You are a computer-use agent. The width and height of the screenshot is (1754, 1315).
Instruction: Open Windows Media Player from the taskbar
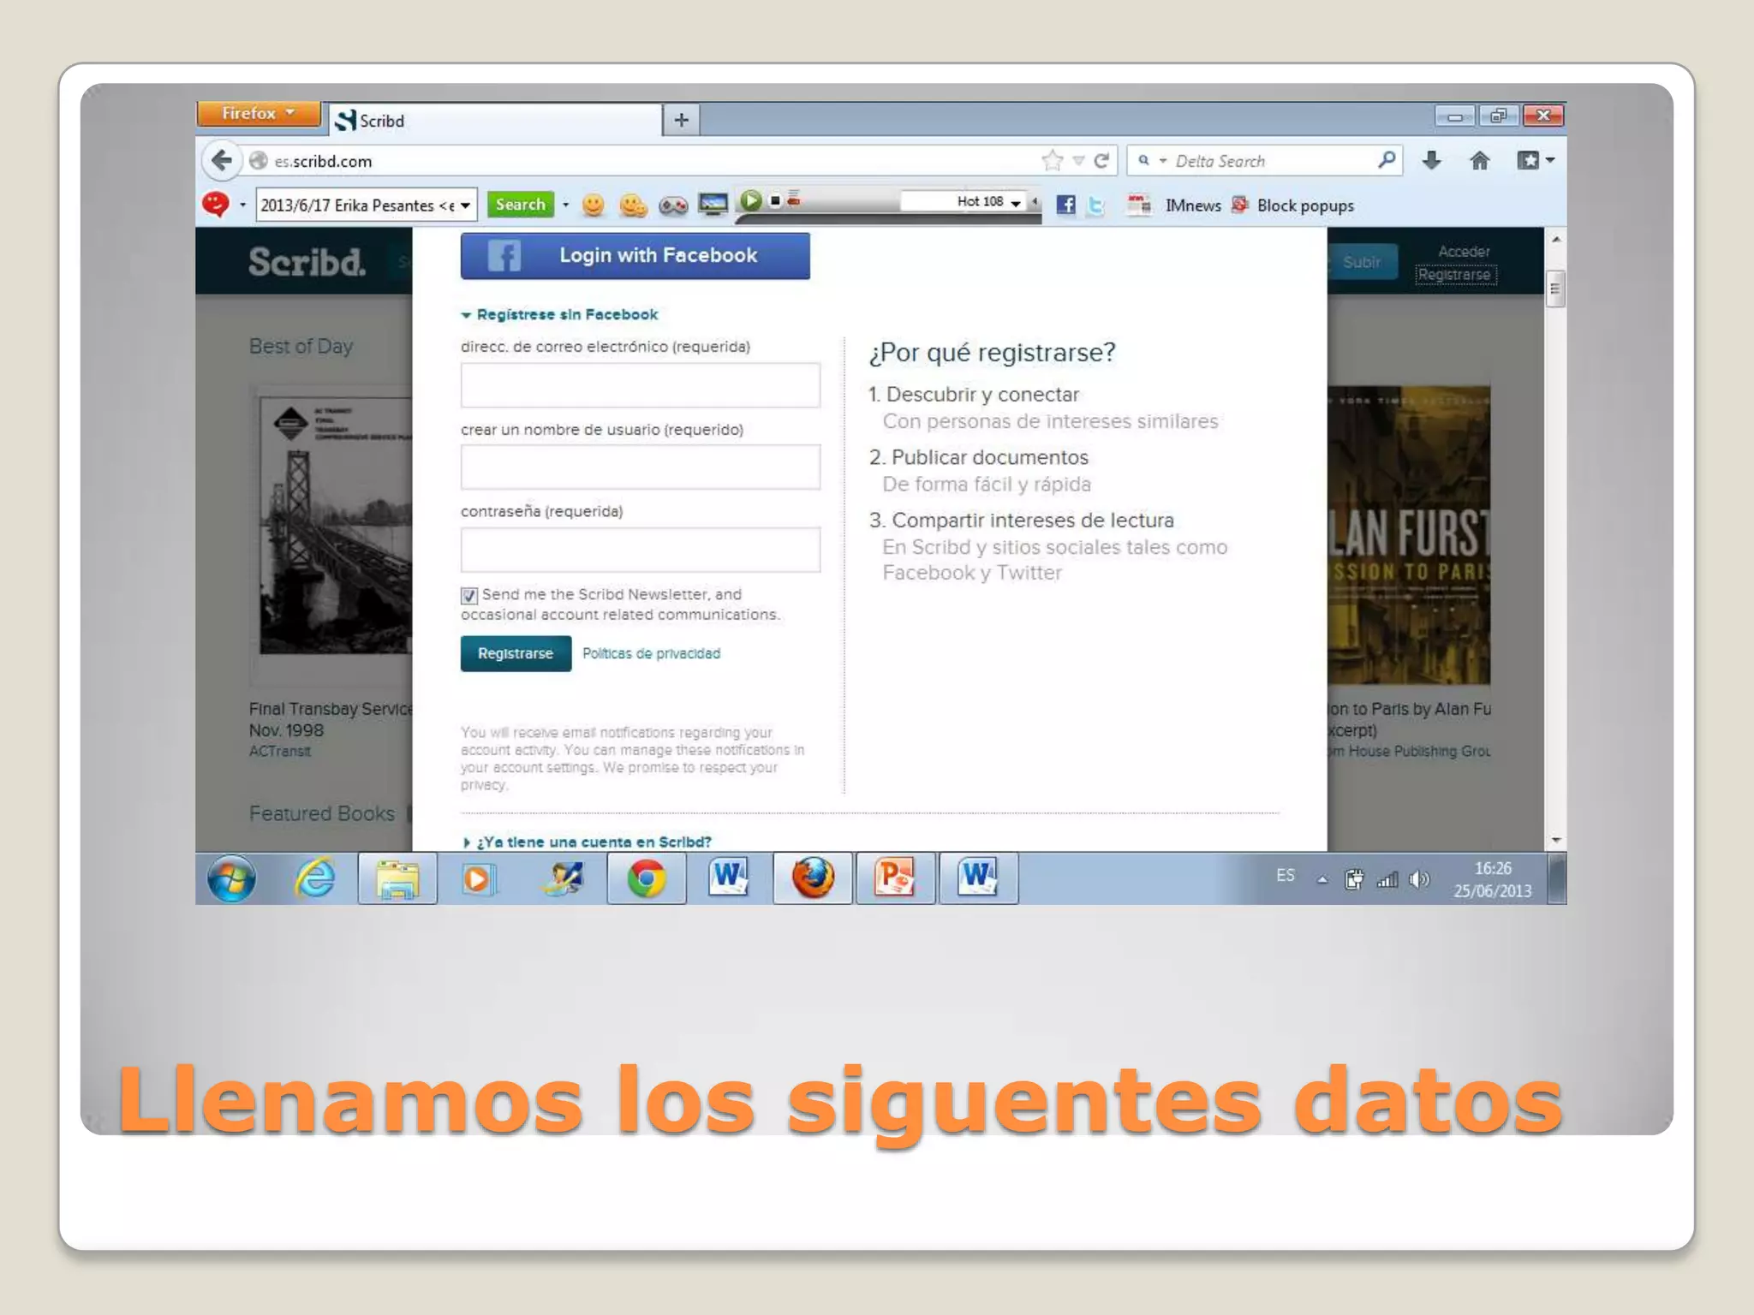(479, 879)
